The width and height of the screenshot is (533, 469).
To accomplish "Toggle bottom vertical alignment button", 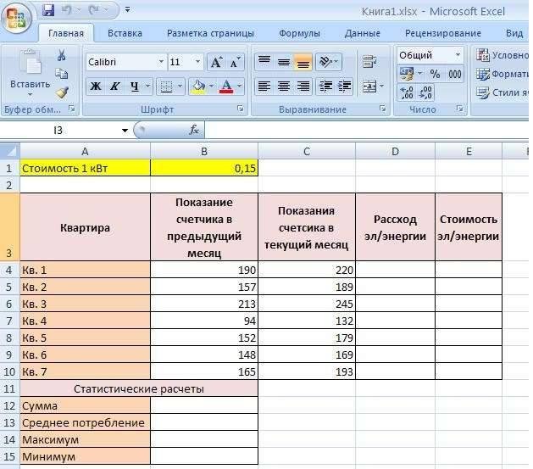I will [303, 62].
